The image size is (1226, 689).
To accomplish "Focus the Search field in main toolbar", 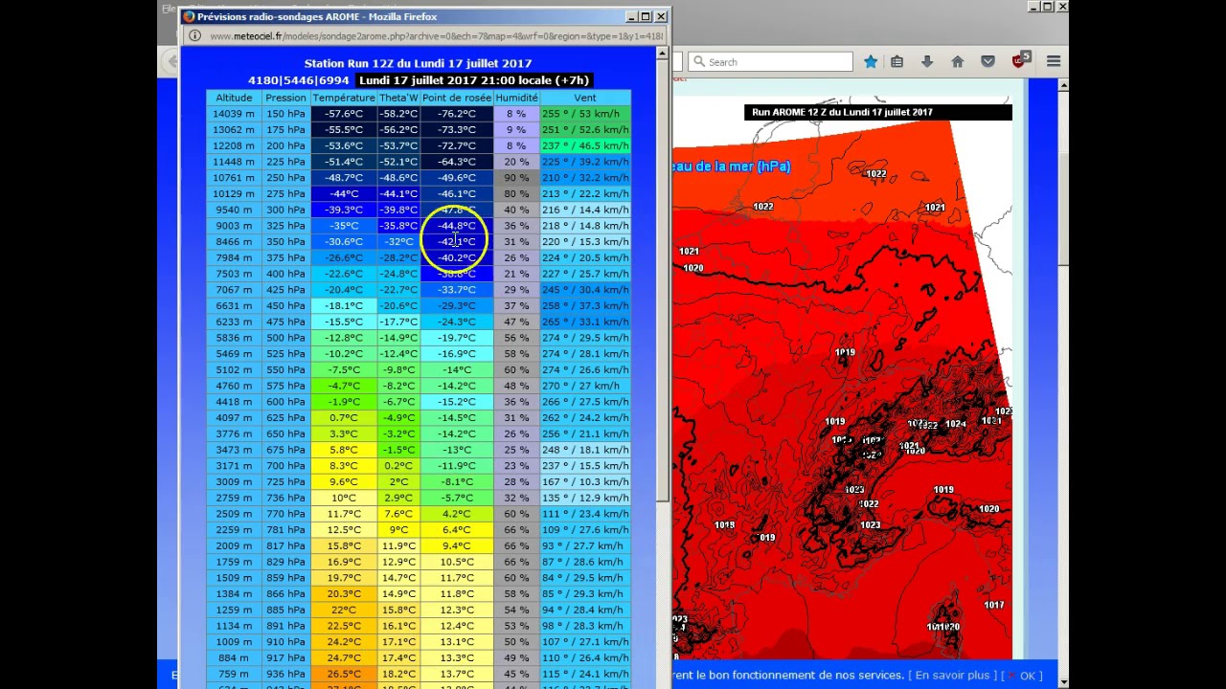I will [x=770, y=61].
